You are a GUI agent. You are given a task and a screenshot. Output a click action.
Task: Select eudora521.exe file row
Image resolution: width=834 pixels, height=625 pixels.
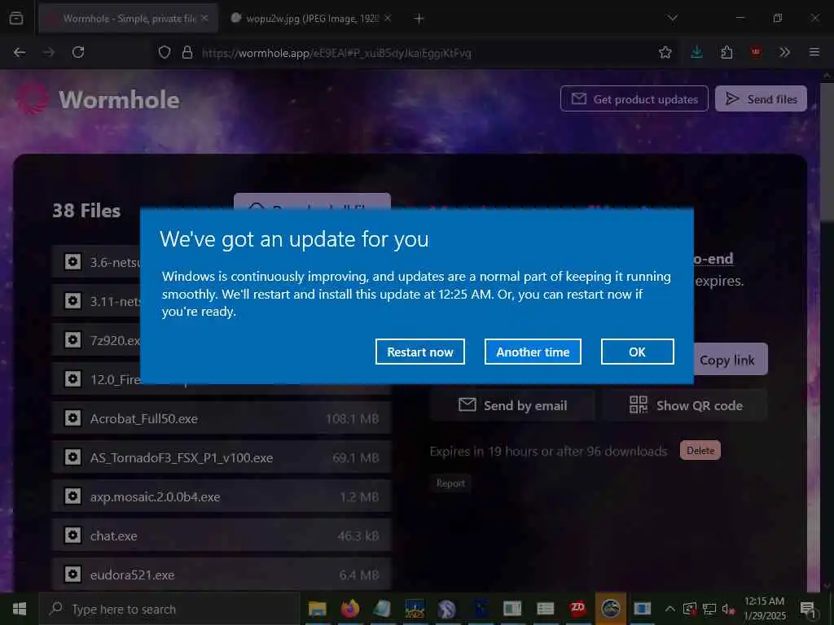[222, 575]
